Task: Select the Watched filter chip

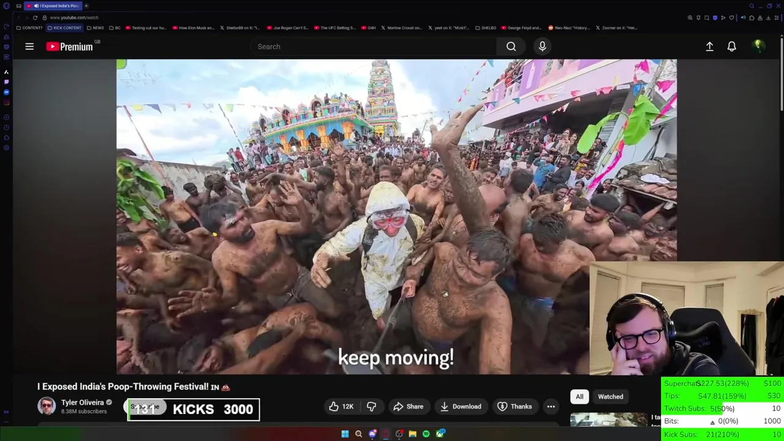Action: click(x=611, y=396)
